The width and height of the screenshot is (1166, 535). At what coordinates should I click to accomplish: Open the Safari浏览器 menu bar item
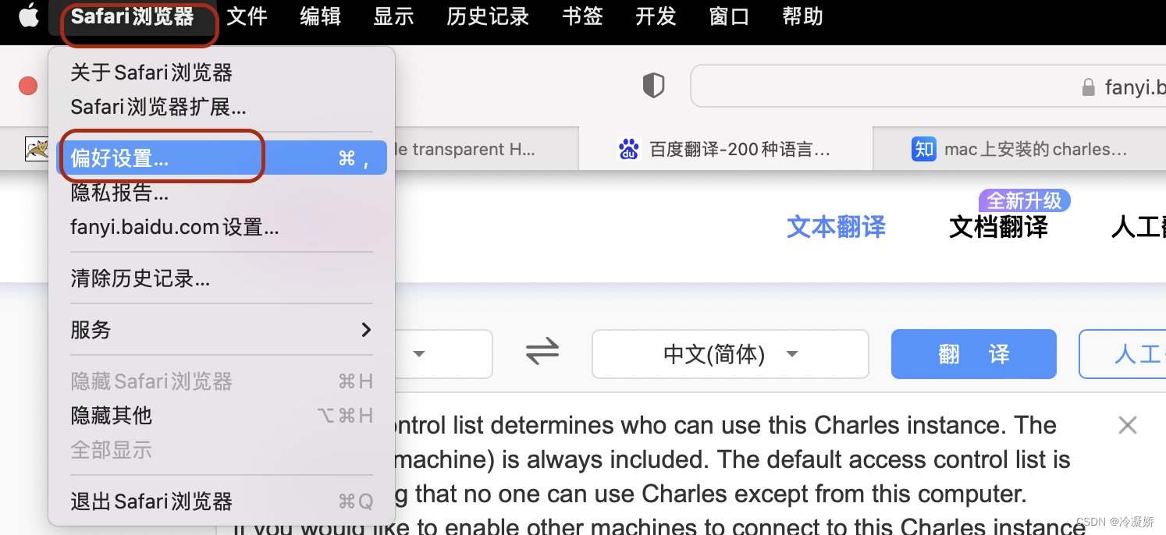pyautogui.click(x=132, y=16)
